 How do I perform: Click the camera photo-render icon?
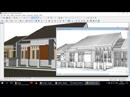(x=93, y=21)
